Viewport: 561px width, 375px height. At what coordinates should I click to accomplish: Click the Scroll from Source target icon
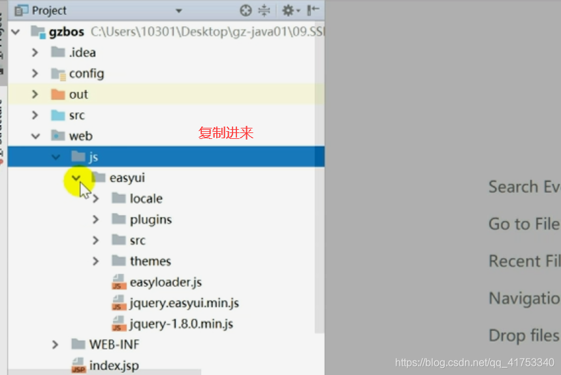click(x=246, y=10)
